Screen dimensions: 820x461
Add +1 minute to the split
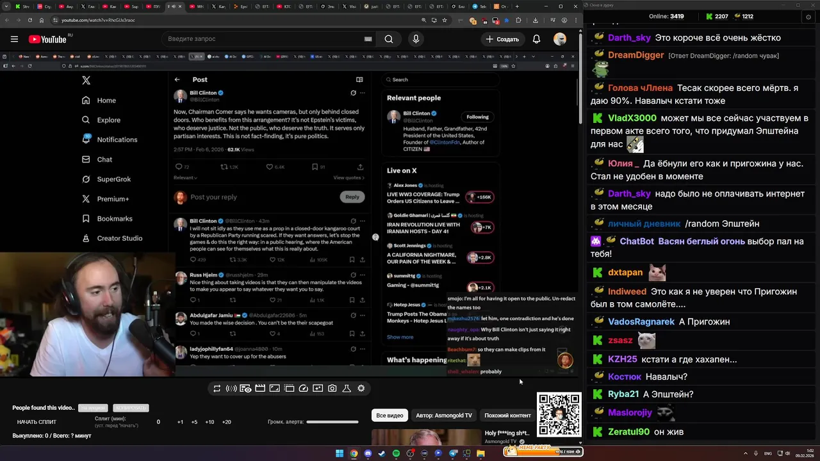[180, 422]
